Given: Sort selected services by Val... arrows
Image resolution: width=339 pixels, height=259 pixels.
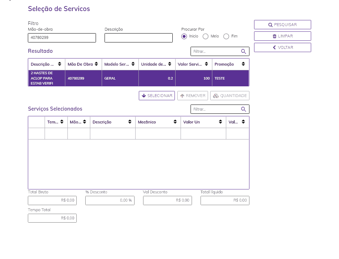Looking at the screenshot, I should pyautogui.click(x=243, y=122).
